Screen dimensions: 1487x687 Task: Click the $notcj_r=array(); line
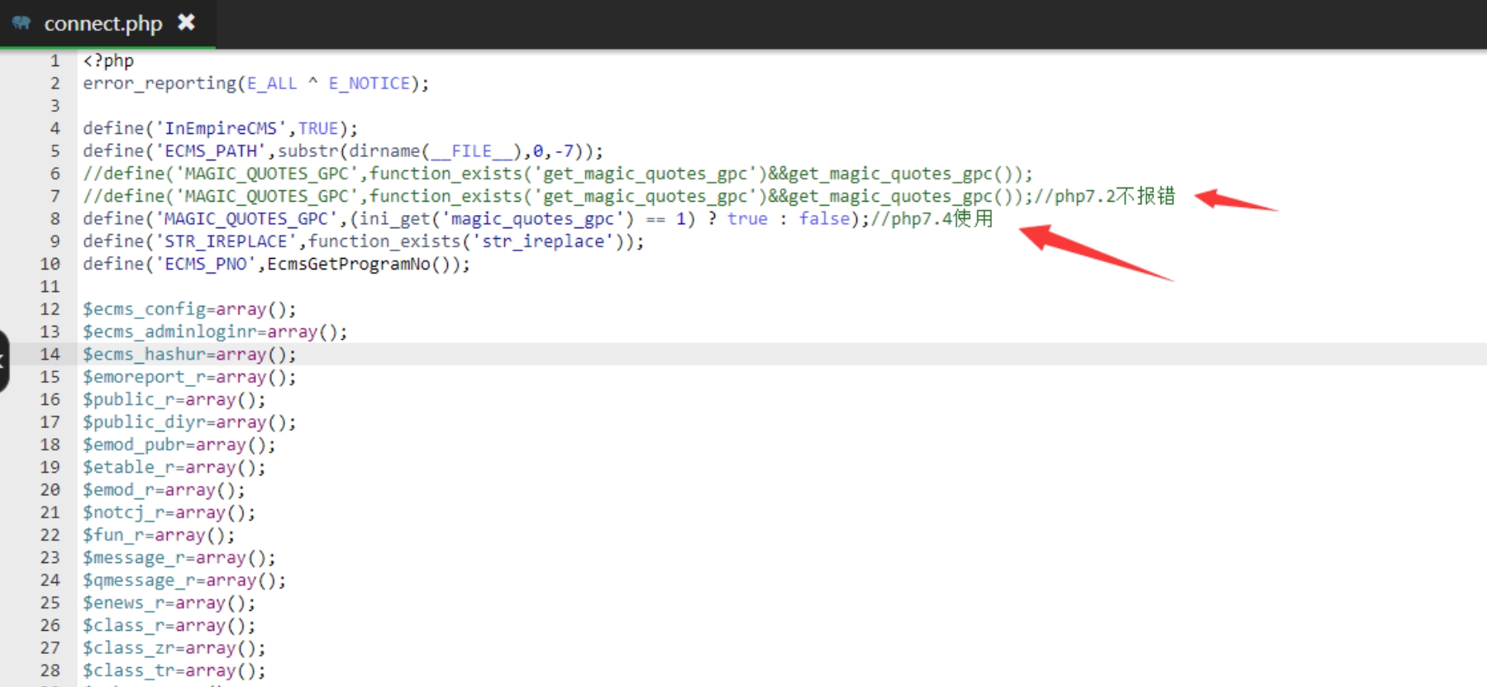[169, 513]
